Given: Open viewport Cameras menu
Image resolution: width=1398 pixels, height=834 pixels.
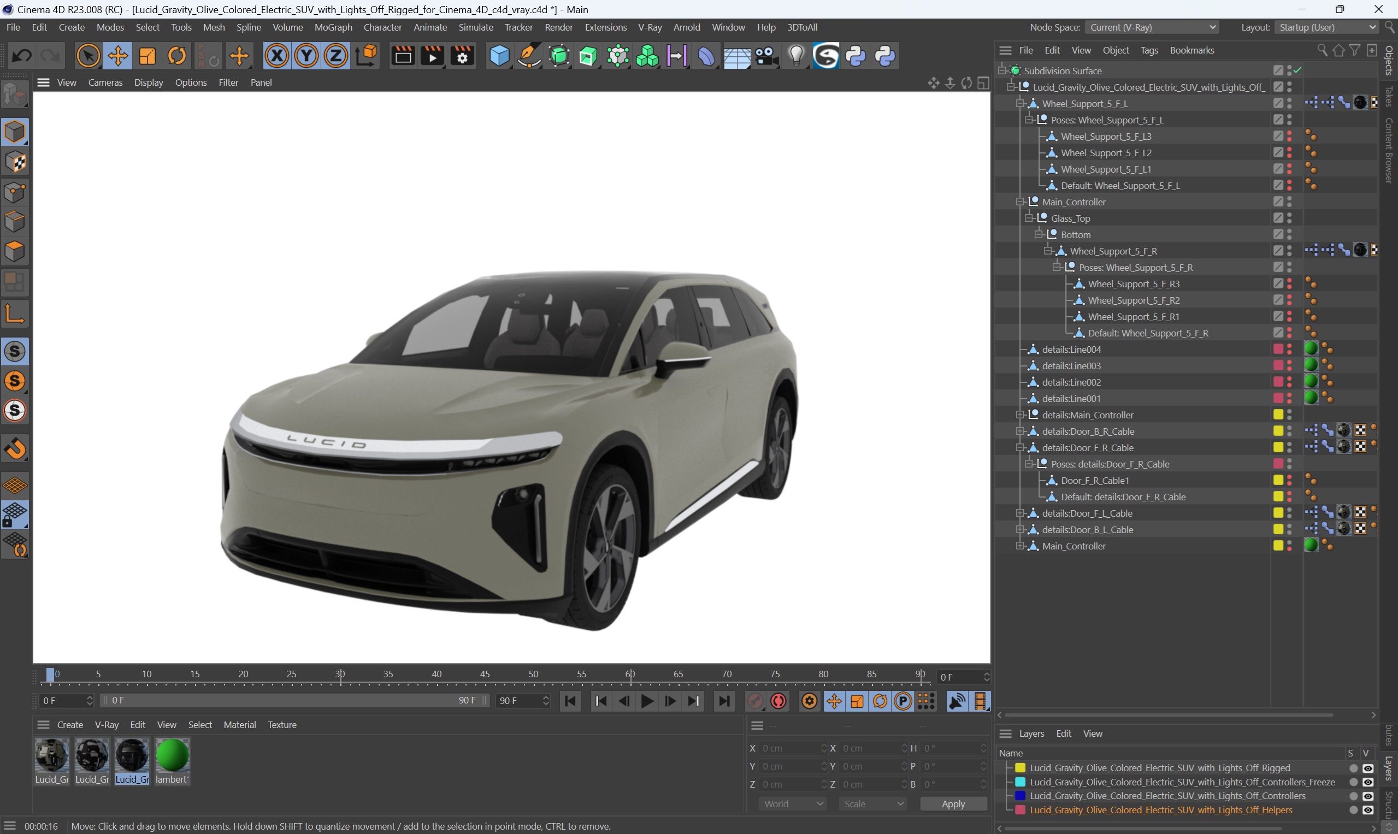Looking at the screenshot, I should click(105, 82).
